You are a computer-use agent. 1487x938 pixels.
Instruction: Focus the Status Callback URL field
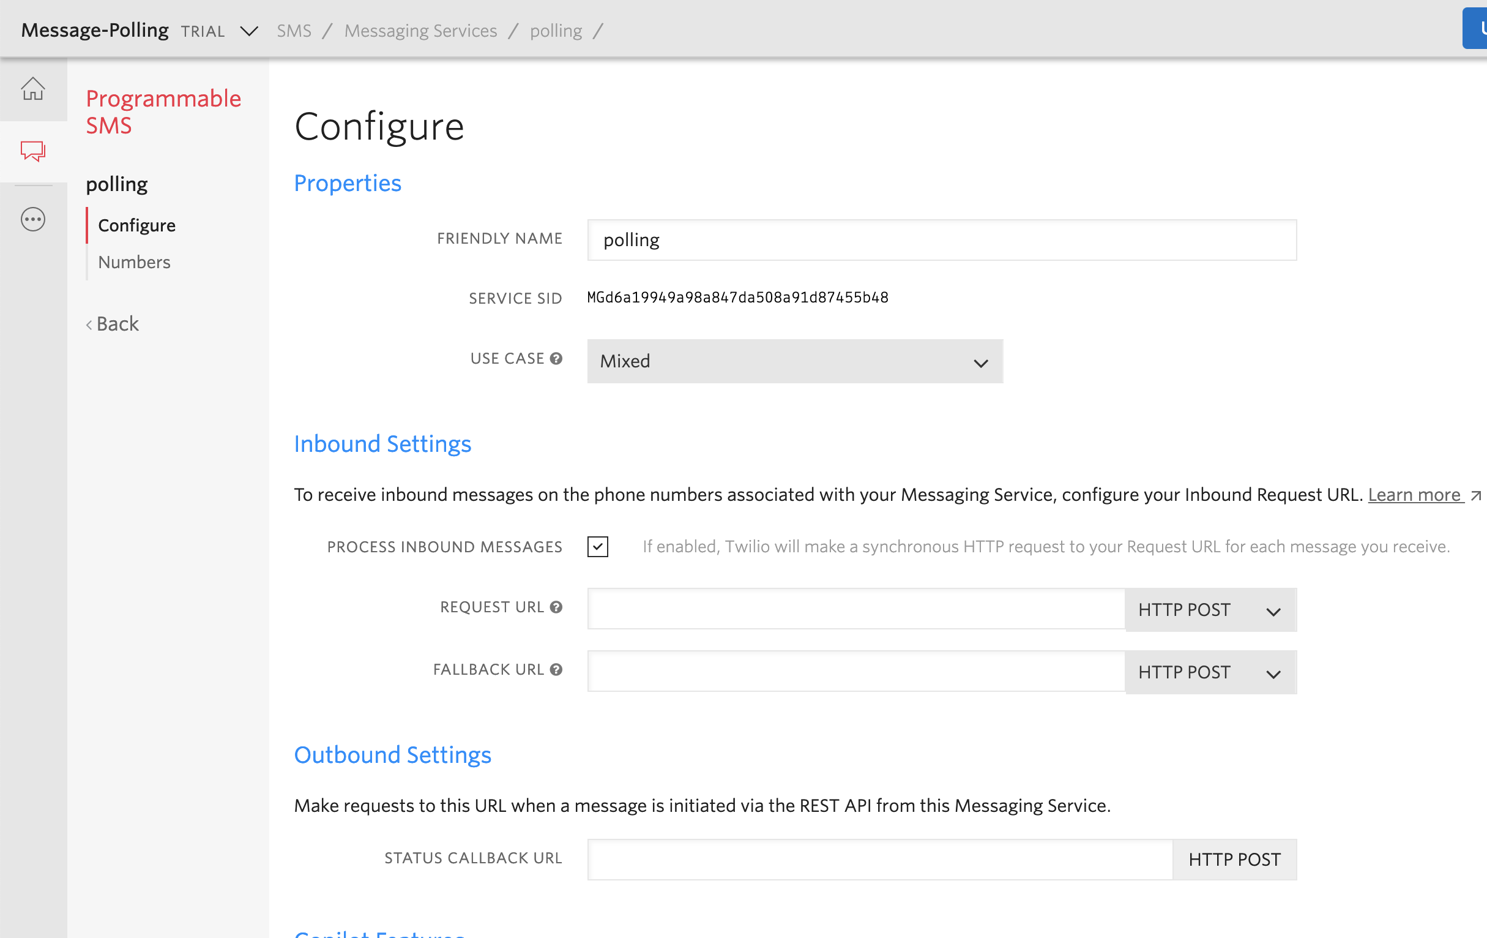click(x=880, y=860)
